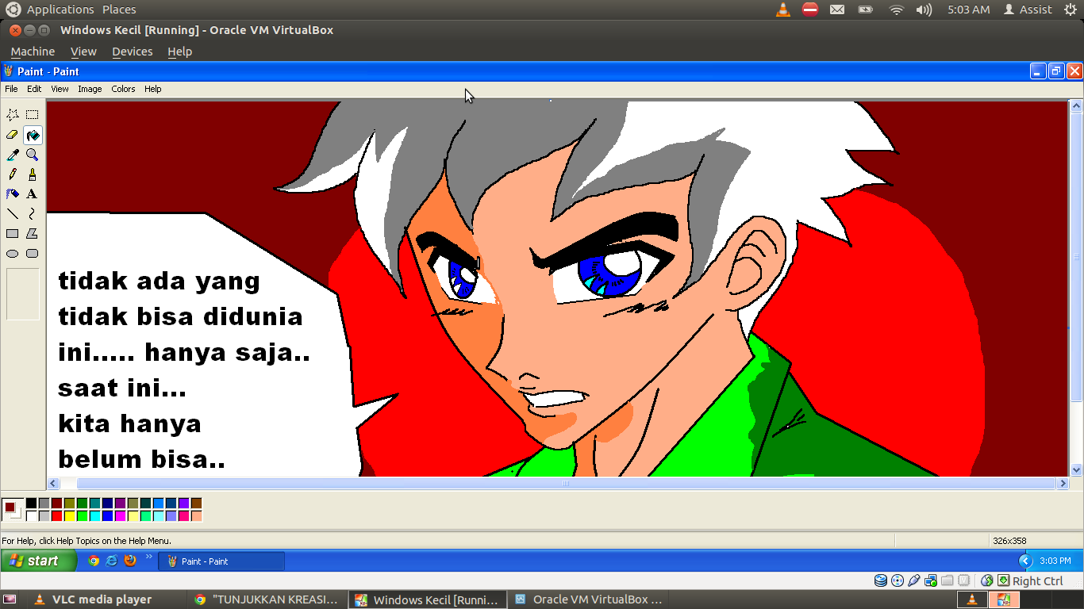
Task: Click vertical scrollbar down arrow
Action: (x=1076, y=469)
